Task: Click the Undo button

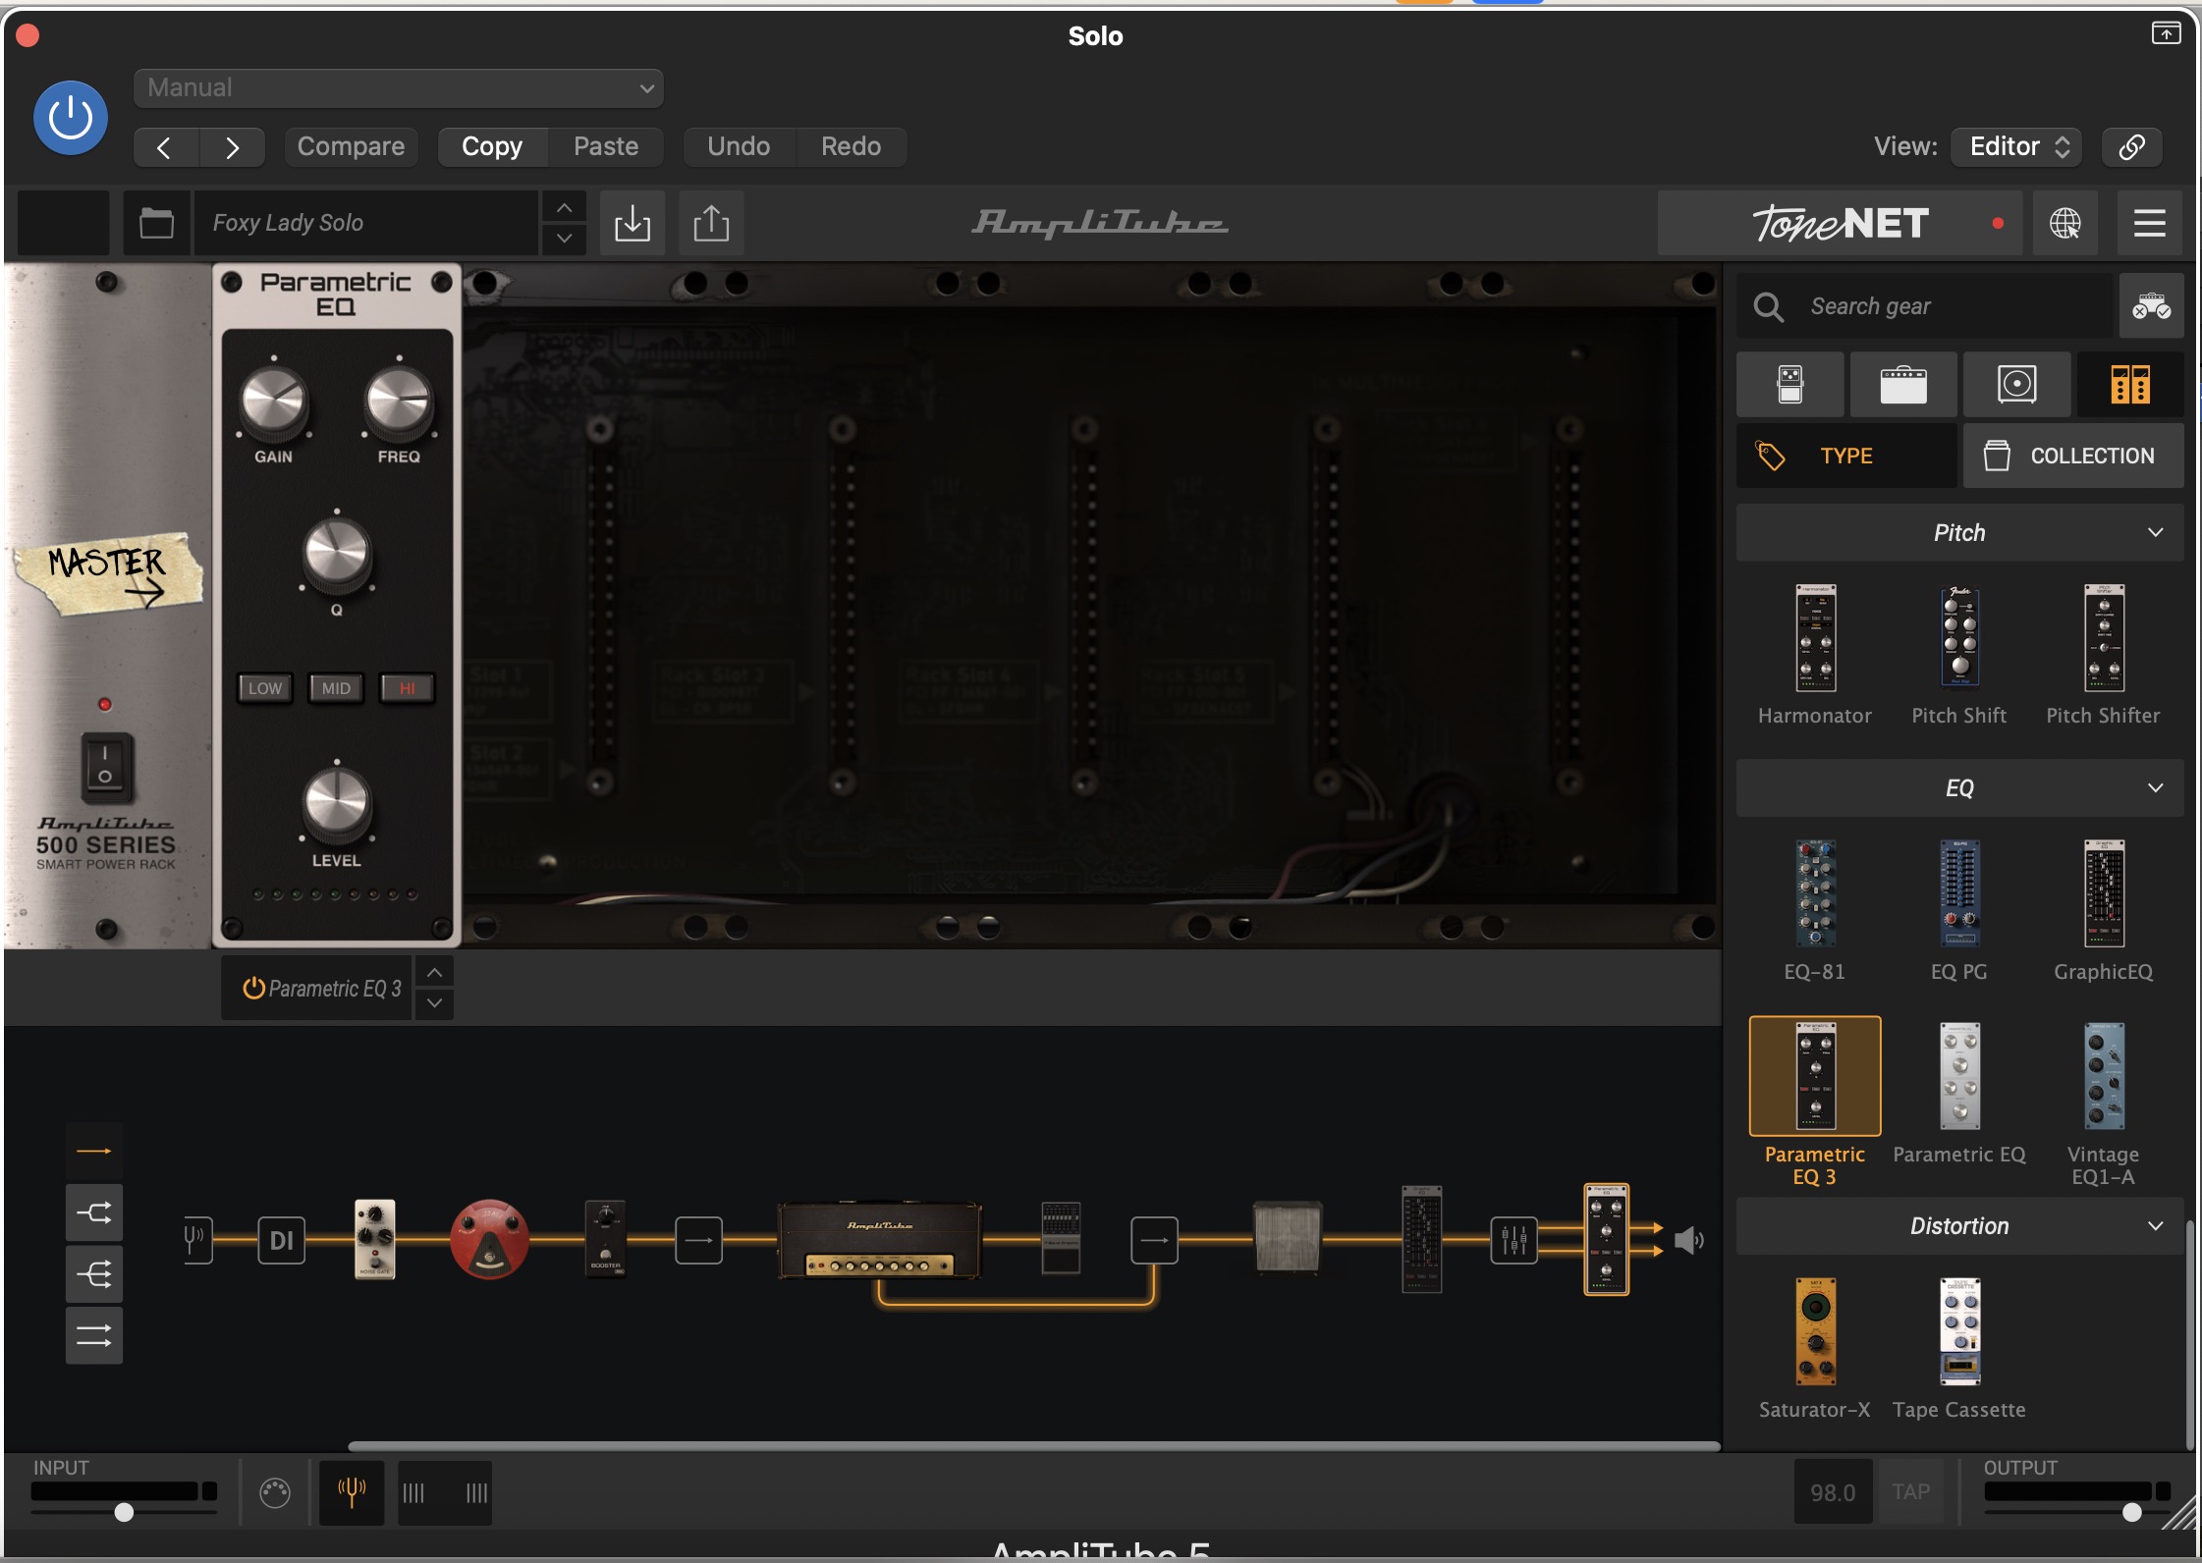Action: pos(739,147)
